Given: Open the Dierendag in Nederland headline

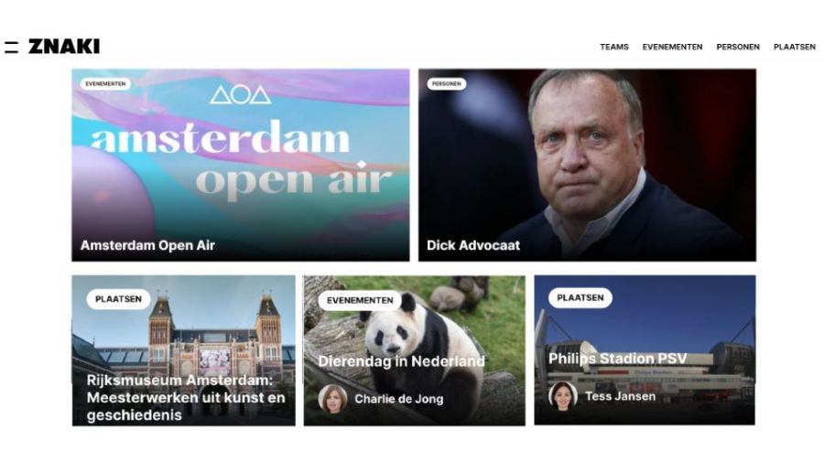Looking at the screenshot, I should click(x=402, y=361).
